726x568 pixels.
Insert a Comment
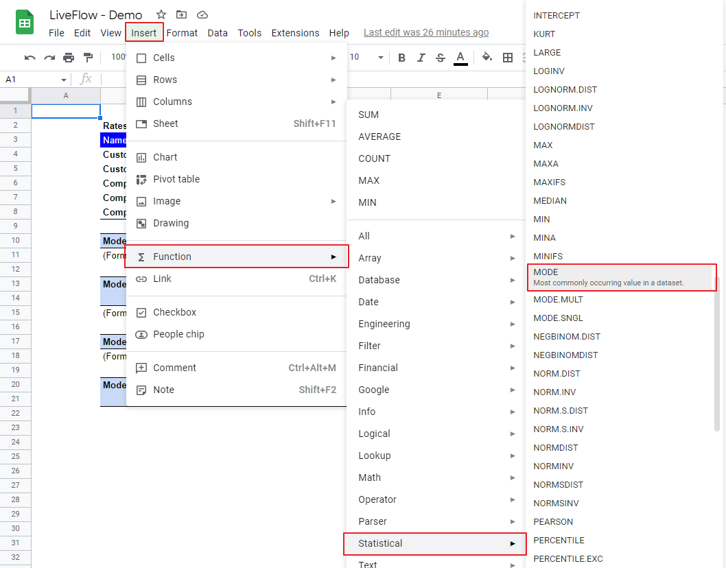[x=236, y=368]
